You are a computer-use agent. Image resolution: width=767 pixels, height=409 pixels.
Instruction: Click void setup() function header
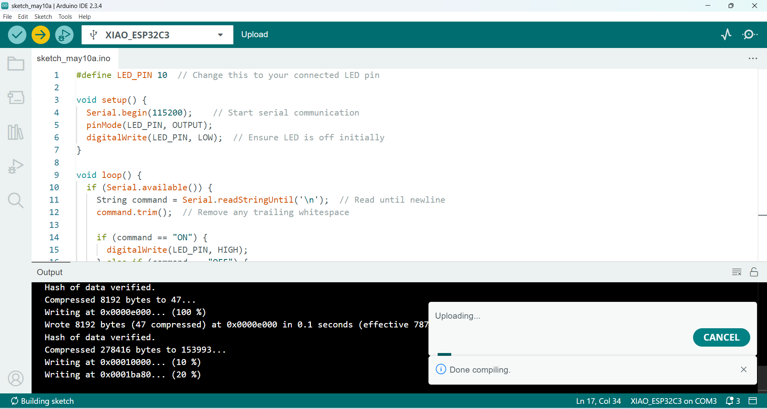pos(112,100)
